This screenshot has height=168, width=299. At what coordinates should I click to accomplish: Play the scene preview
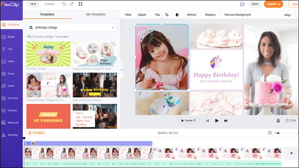[x=217, y=121]
